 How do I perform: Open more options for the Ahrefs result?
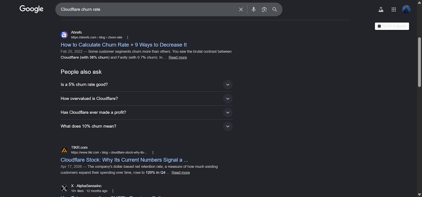coord(127,38)
